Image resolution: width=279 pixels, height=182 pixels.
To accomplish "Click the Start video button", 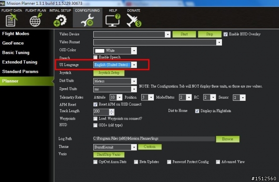I will (x=184, y=34).
